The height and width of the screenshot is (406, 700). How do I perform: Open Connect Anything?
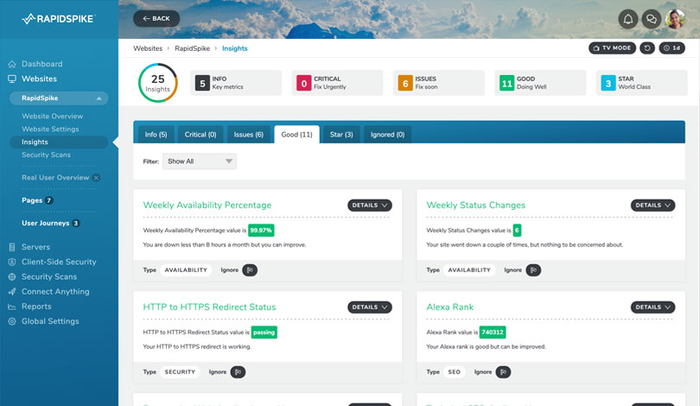tap(55, 291)
